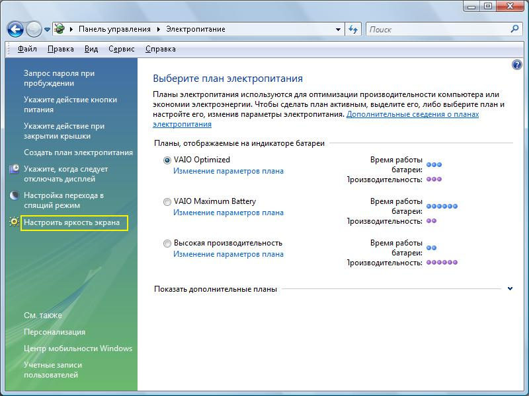Image resolution: width=529 pixels, height=396 pixels.
Task: Click the sun icon for screen brightness
Action: 15,223
